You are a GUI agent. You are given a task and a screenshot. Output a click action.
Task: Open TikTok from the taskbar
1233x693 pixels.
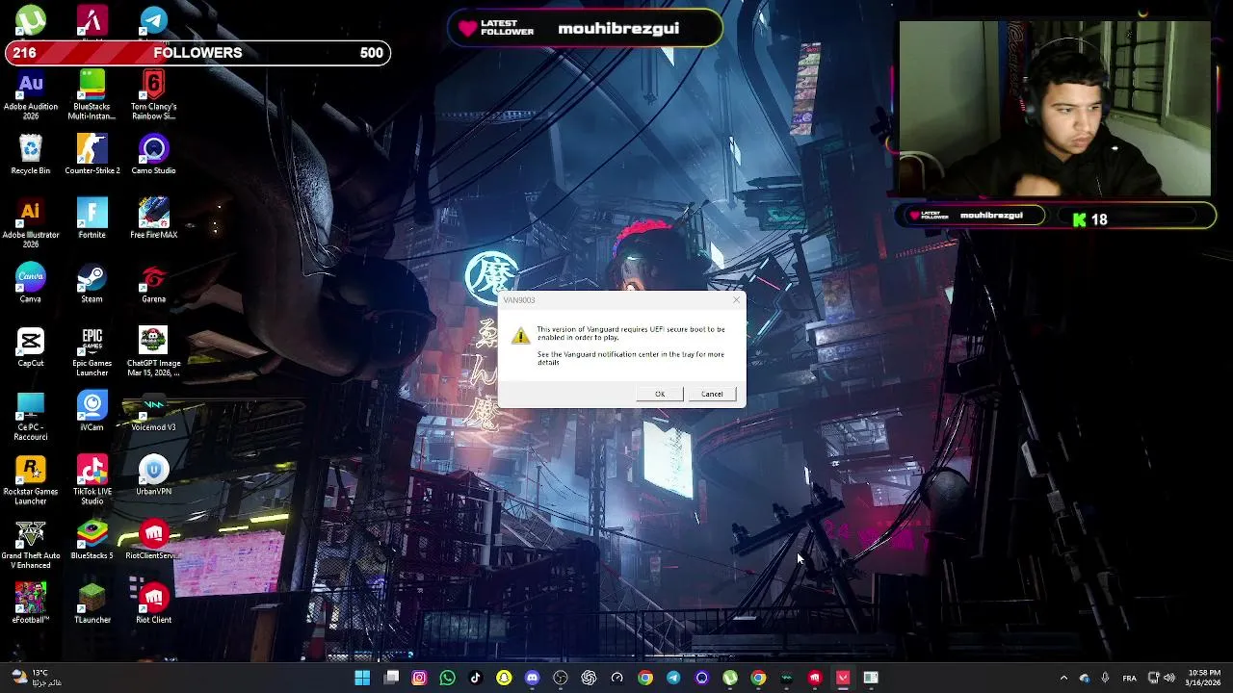(x=476, y=678)
